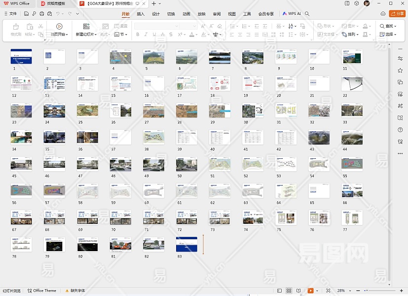
Task: Click the orange 分享 button
Action: 397,14
